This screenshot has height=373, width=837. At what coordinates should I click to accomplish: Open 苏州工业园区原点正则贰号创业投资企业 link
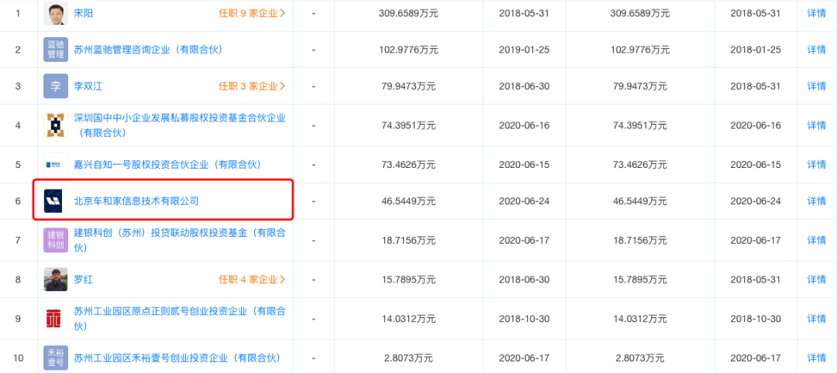tap(180, 318)
